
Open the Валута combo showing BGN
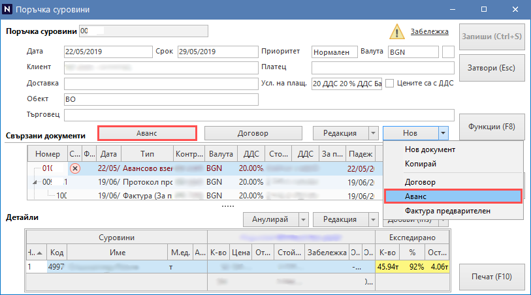[x=413, y=52]
